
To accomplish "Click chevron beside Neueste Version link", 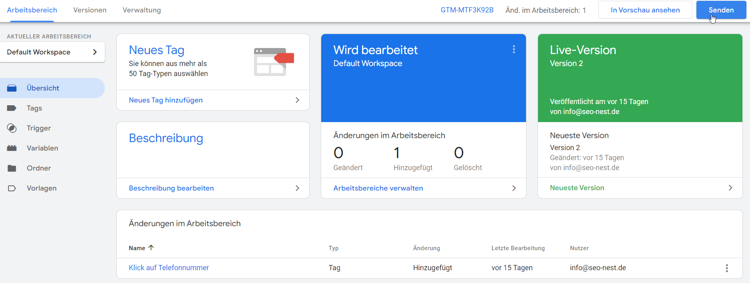I will (x=730, y=188).
